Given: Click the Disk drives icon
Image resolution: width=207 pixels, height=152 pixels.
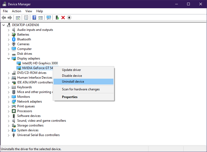Looking at the screenshot, I should pos(14,54).
